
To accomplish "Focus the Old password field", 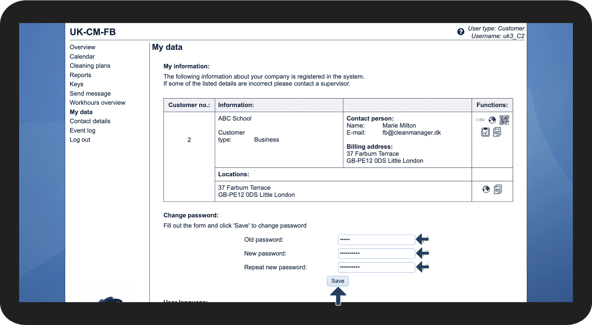I will (x=377, y=240).
